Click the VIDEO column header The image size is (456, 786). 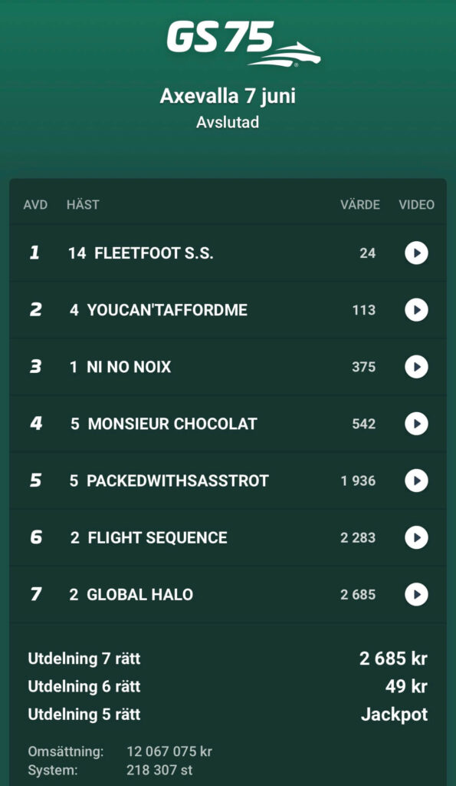tap(416, 204)
